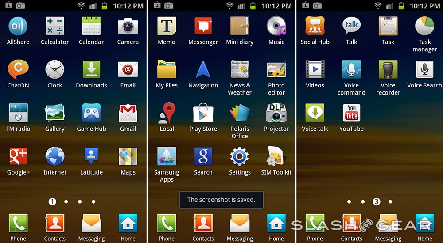Image resolution: width=443 pixels, height=243 pixels.
Task: Open the Task app
Action: (388, 26)
